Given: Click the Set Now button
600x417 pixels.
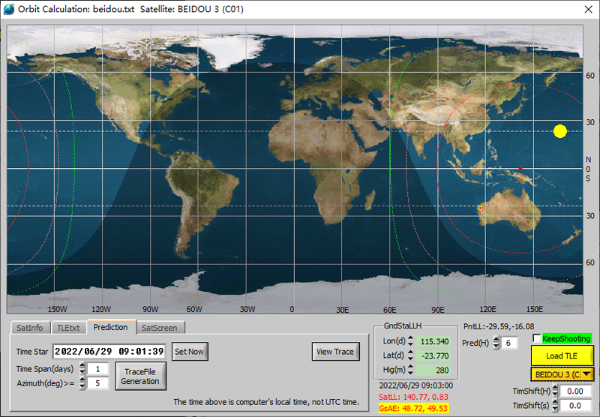Looking at the screenshot, I should tap(190, 352).
